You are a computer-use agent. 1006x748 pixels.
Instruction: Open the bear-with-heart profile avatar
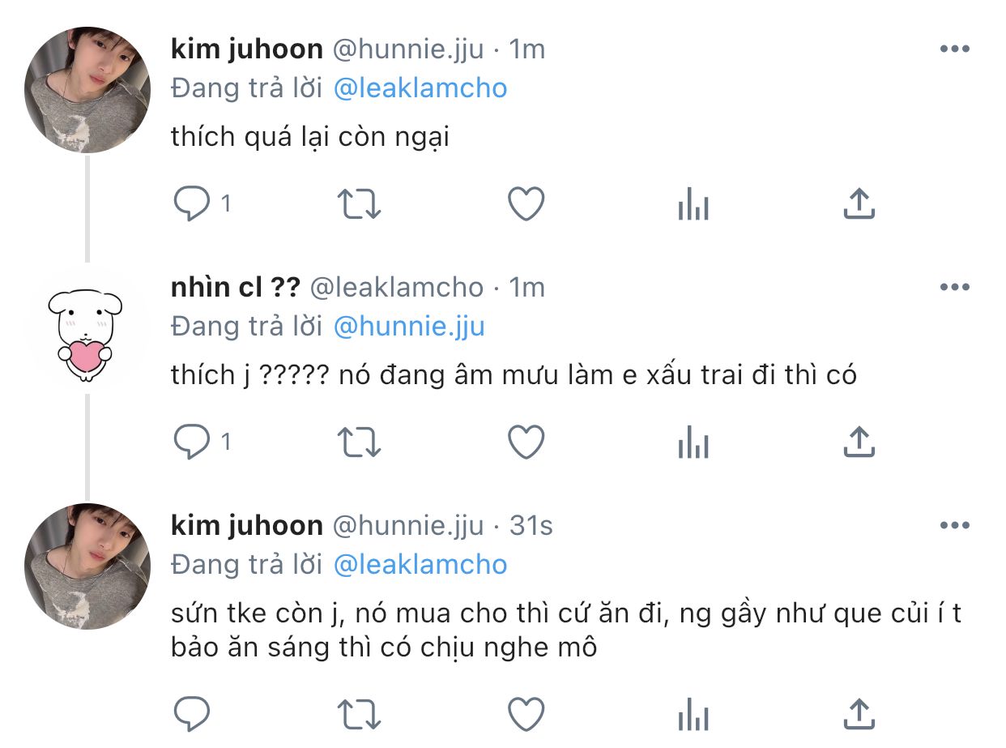click(86, 328)
